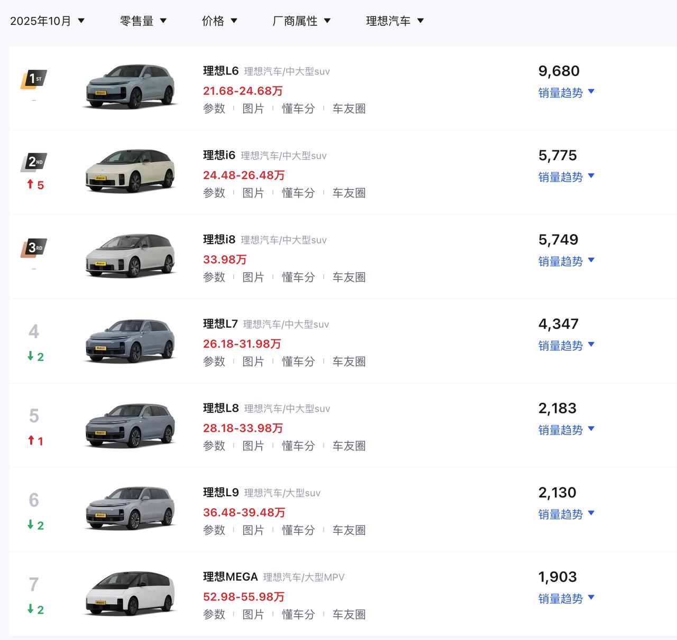This screenshot has height=640, width=677.
Task: Expand 销量趋势 for 理想L6
Action: click(566, 92)
